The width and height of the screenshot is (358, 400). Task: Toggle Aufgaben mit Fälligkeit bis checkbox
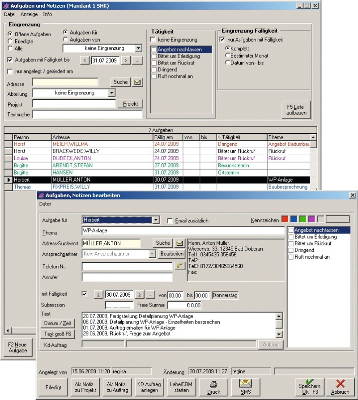10,60
